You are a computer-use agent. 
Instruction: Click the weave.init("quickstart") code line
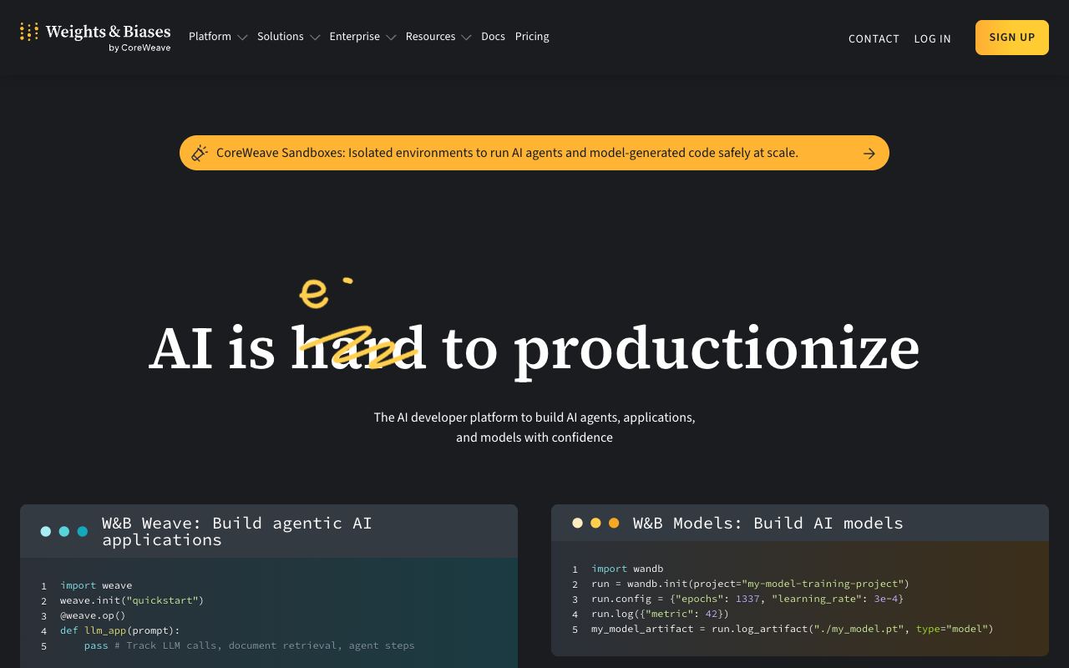pyautogui.click(x=132, y=600)
